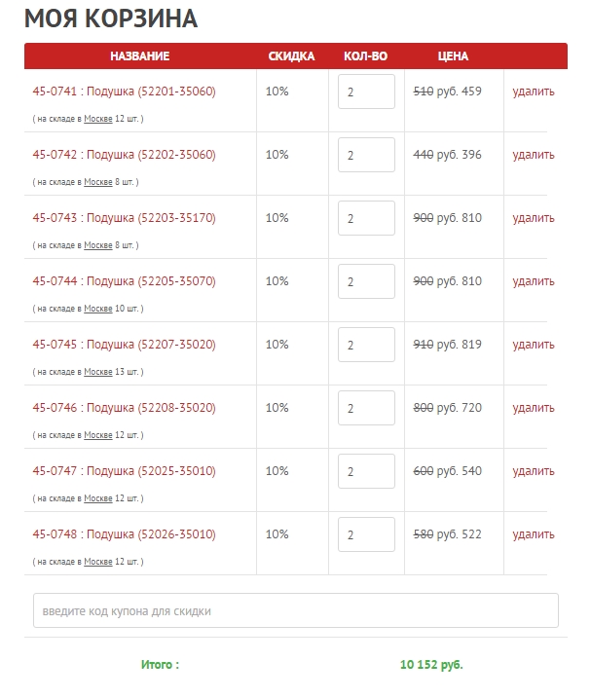Click the ЦЕНА column header
The width and height of the screenshot is (591, 698).
coord(453,56)
